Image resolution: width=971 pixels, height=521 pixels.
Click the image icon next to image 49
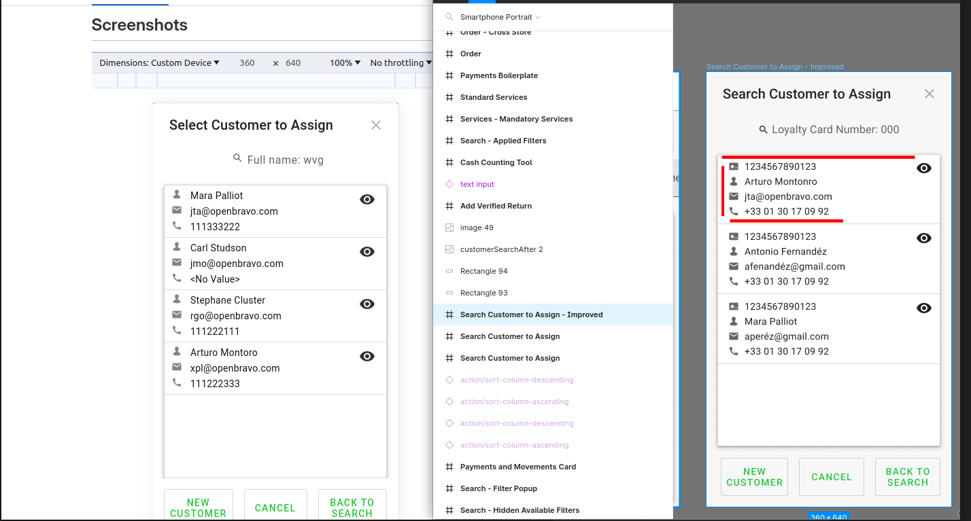(x=449, y=228)
